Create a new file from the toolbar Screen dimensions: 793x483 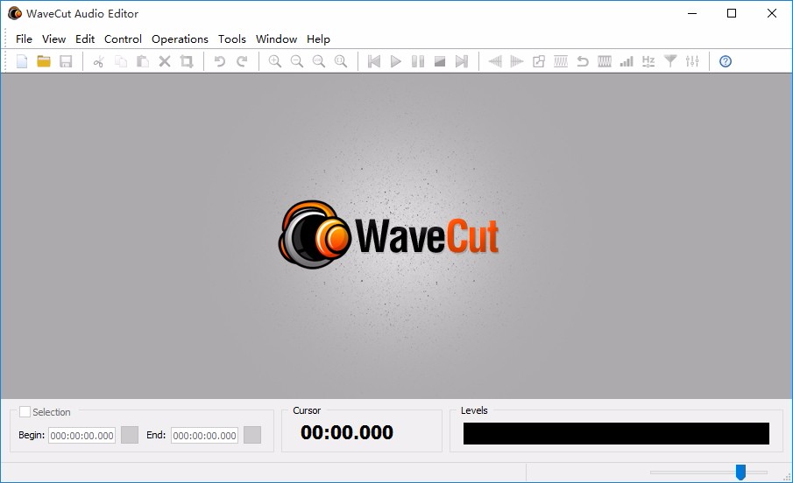pyautogui.click(x=22, y=61)
